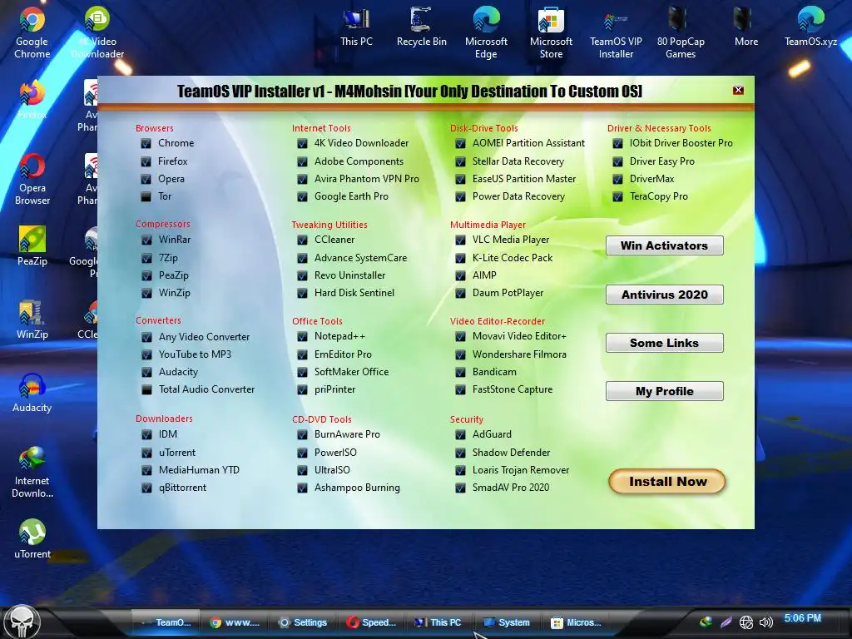Viewport: 852px width, 639px height.
Task: Launch uTorrent desktop icon
Action: (x=32, y=539)
